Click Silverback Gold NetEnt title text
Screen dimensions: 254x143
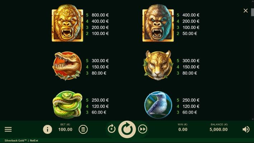tap(21, 140)
